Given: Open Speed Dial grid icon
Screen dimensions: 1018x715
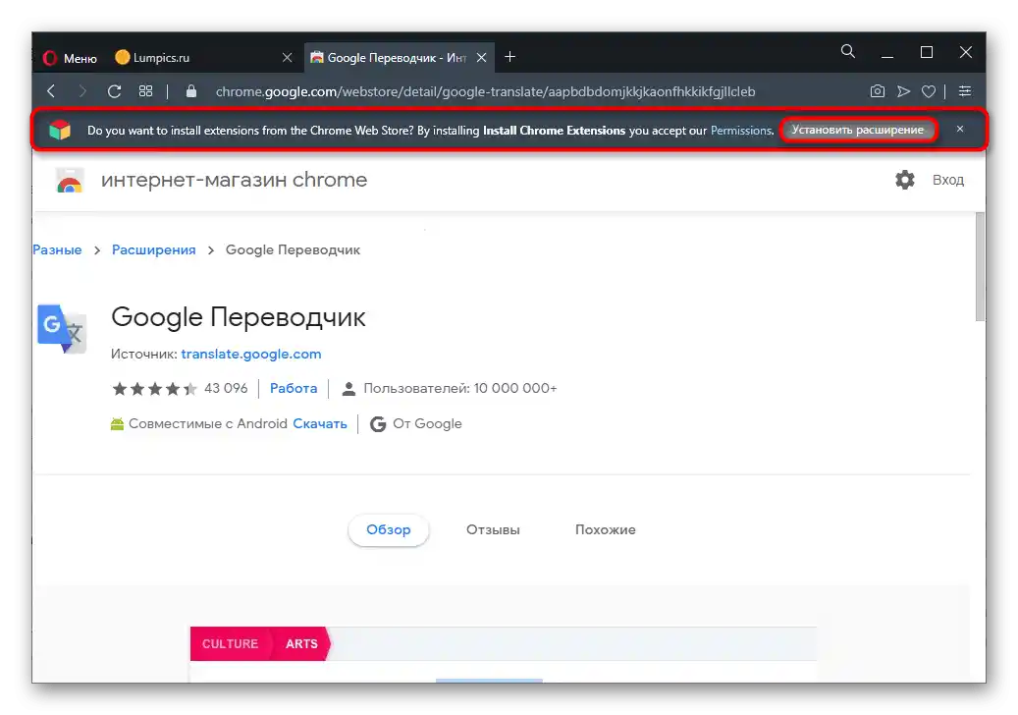Looking at the screenshot, I should point(146,91).
